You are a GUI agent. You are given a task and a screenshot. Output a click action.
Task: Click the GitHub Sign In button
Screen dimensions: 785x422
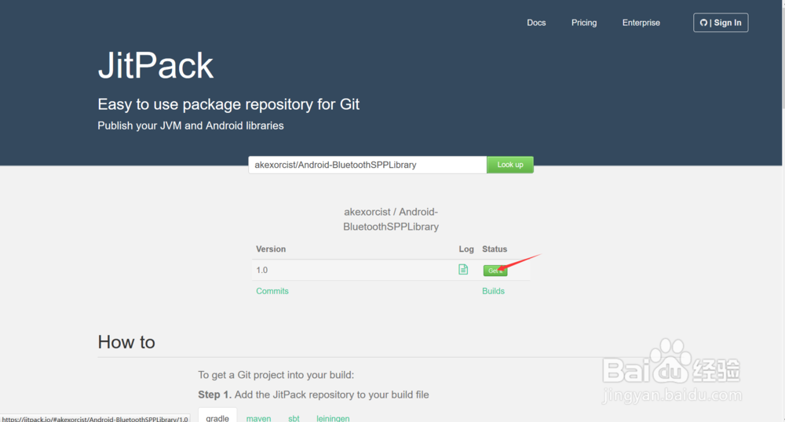coord(721,23)
